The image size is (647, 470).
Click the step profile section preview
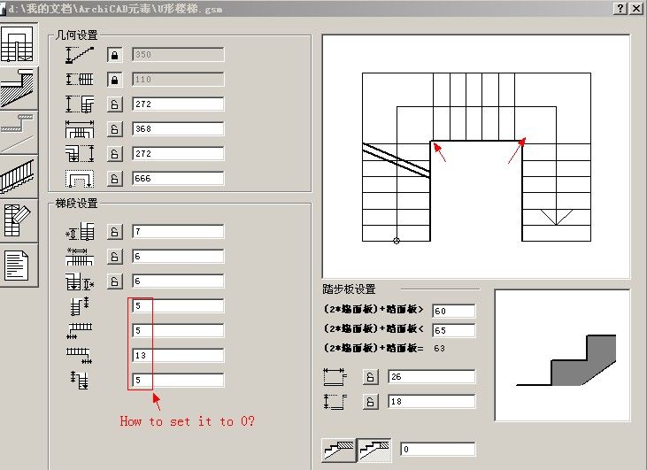click(x=562, y=355)
